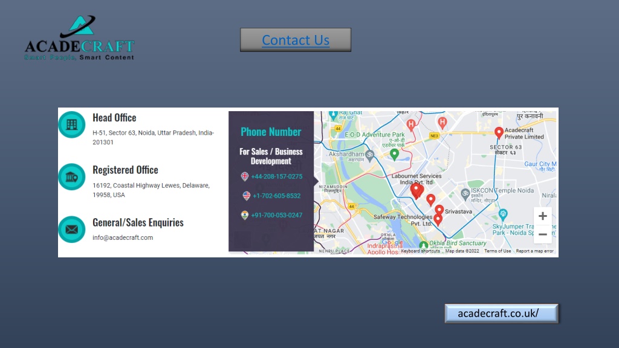Click the Akshardham temple marker

click(x=369, y=155)
